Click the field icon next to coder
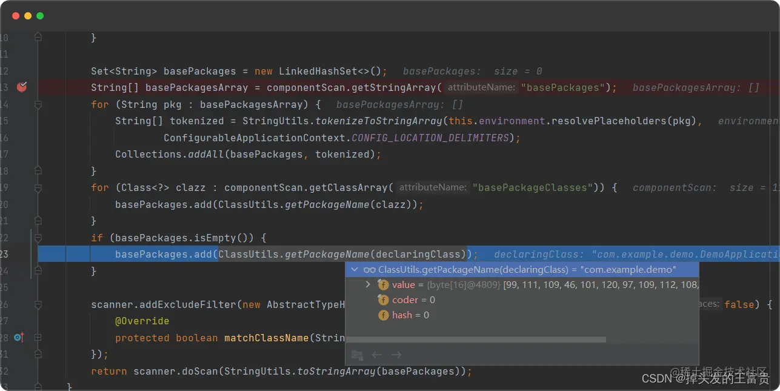This screenshot has height=391, width=780. 383,299
